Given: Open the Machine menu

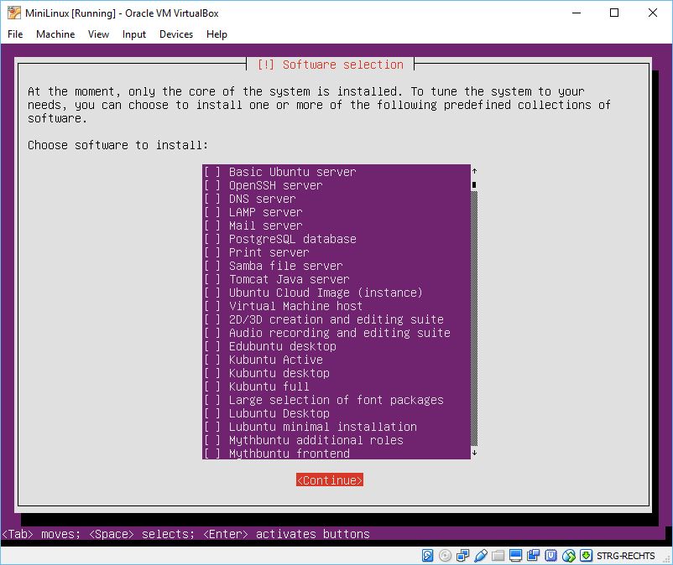Looking at the screenshot, I should pyautogui.click(x=55, y=34).
